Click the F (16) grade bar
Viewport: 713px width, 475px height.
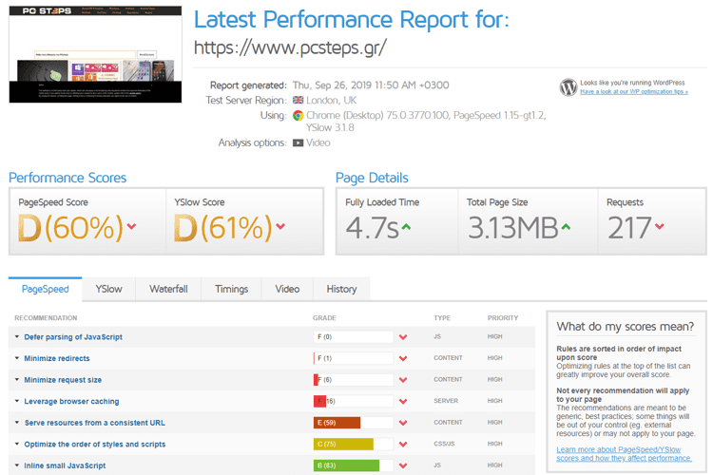click(354, 401)
